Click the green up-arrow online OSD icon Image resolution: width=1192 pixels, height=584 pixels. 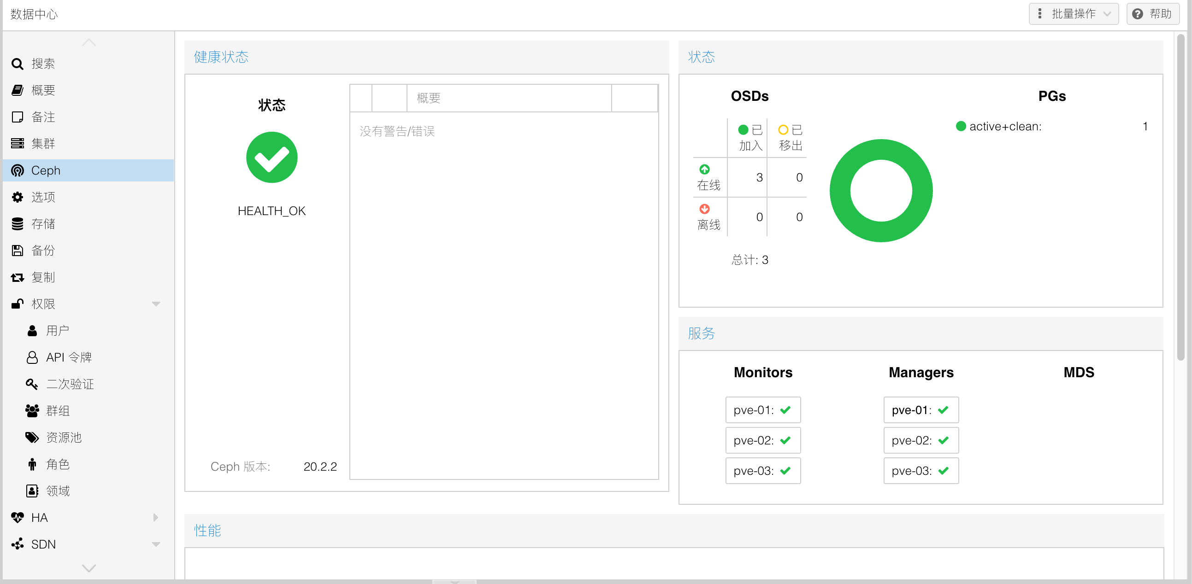(704, 169)
